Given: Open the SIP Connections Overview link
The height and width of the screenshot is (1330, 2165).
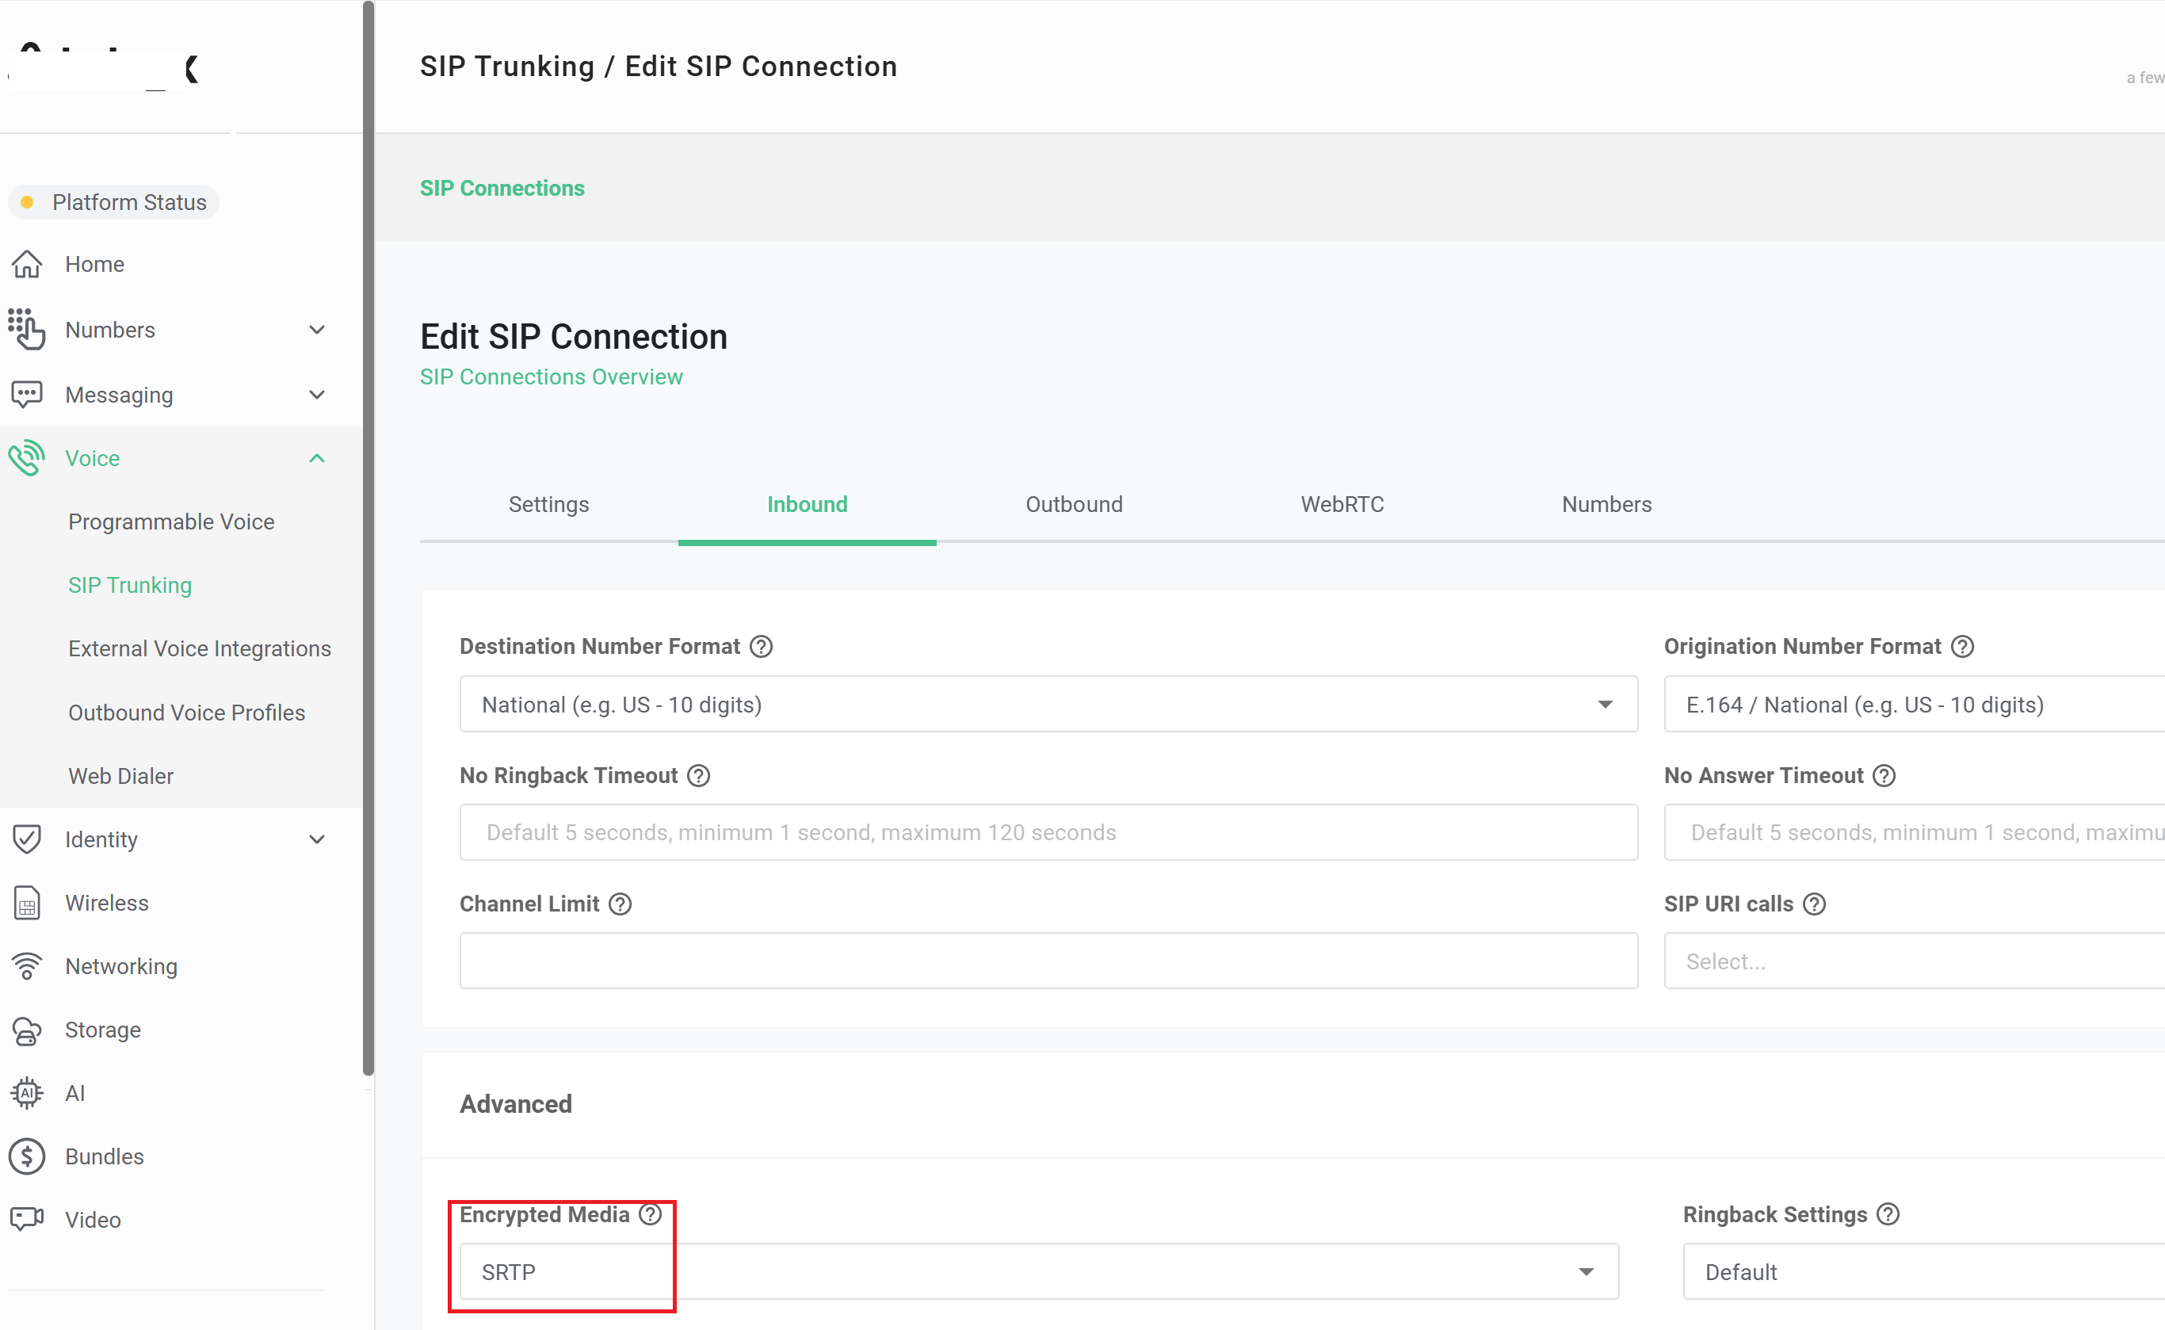Looking at the screenshot, I should coord(552,376).
